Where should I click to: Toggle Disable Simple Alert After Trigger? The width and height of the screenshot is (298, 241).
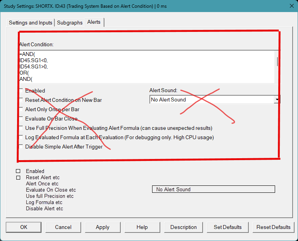[x=21, y=147]
